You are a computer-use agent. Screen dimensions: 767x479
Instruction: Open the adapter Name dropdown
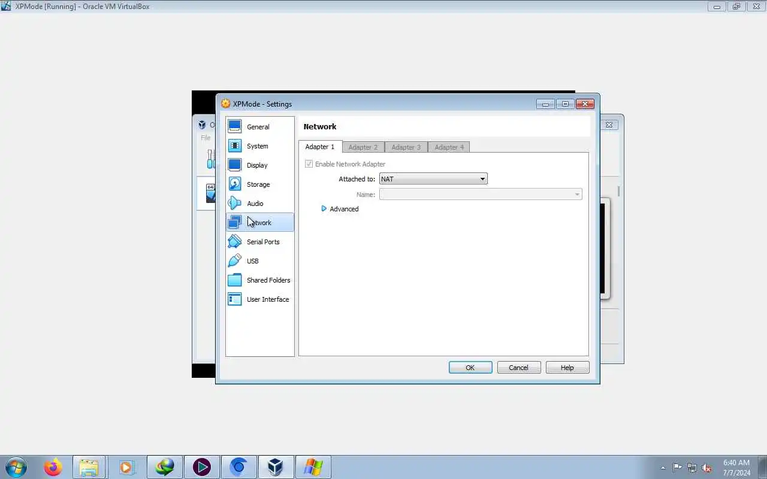[x=481, y=195]
